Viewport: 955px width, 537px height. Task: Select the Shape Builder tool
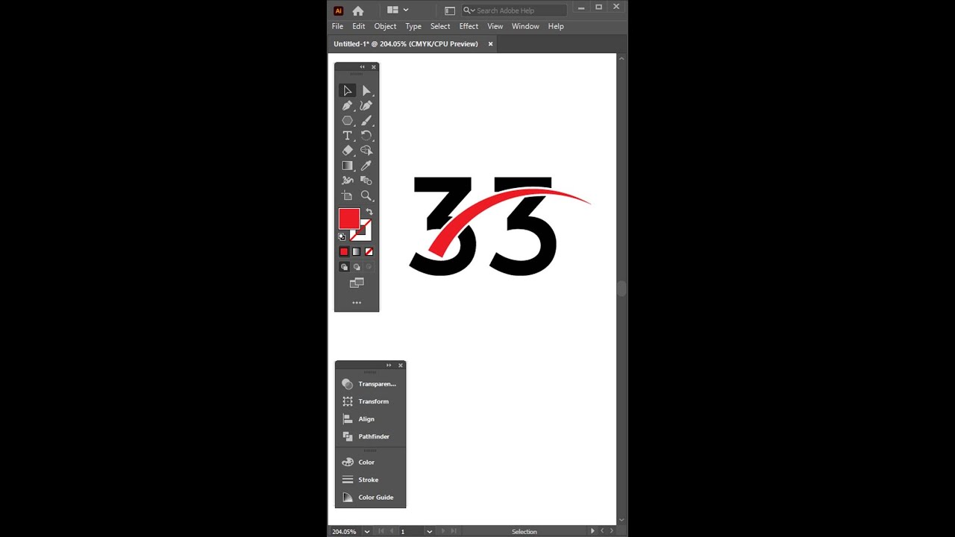point(366,150)
